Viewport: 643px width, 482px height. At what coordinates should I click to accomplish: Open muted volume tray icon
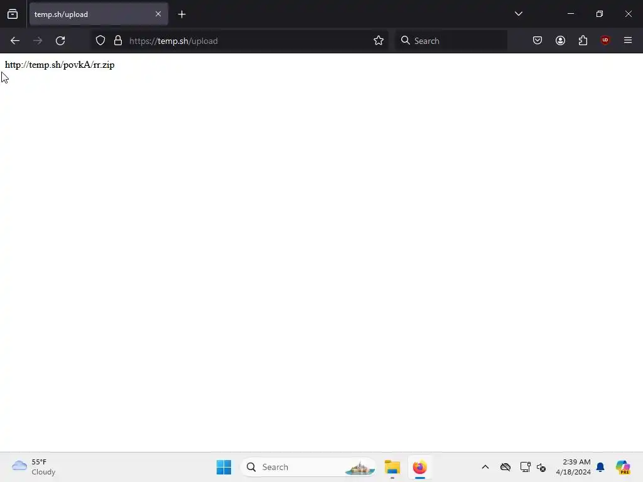coord(541,467)
